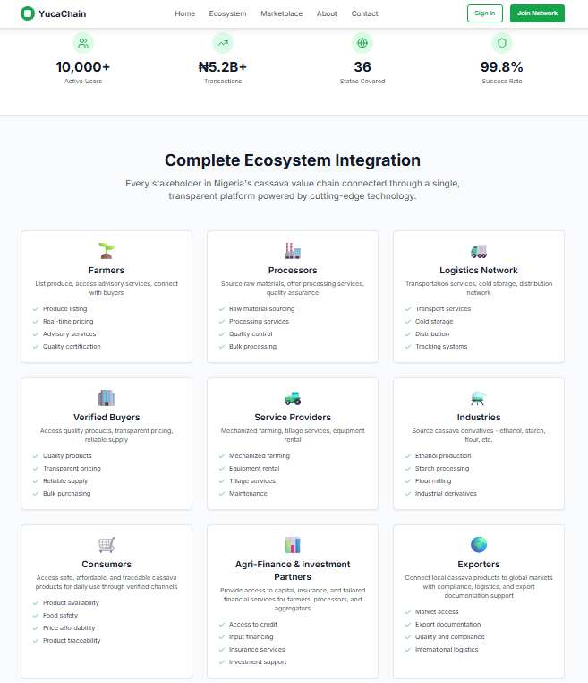Click the Industries icon
This screenshot has width=588, height=683.
(x=479, y=398)
